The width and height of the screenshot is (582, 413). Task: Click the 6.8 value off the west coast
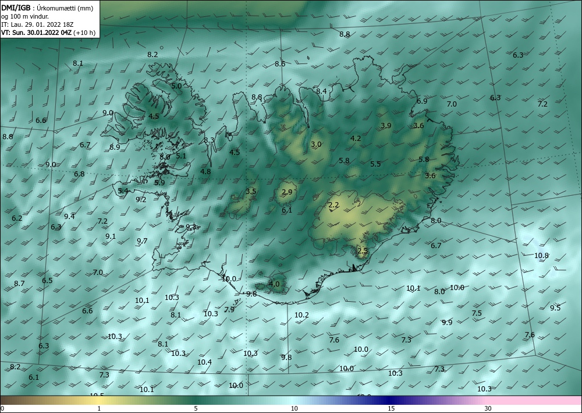(x=79, y=174)
